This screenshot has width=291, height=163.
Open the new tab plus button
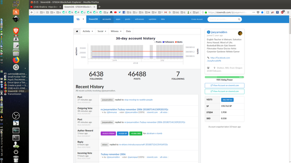pos(100,7)
